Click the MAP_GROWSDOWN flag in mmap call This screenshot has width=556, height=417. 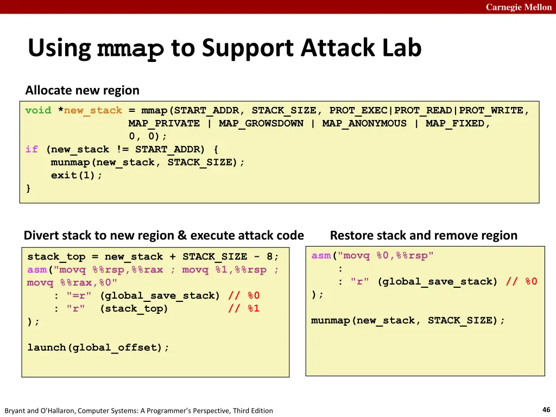pyautogui.click(x=261, y=124)
